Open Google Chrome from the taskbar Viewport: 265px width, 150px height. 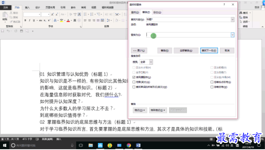pos(129,145)
